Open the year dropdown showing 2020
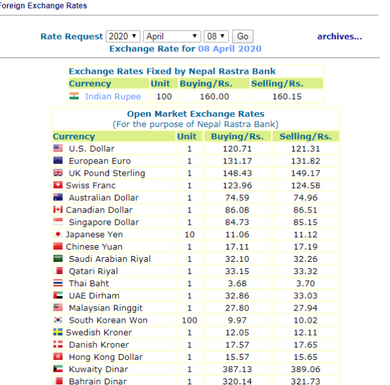 pyautogui.click(x=122, y=37)
